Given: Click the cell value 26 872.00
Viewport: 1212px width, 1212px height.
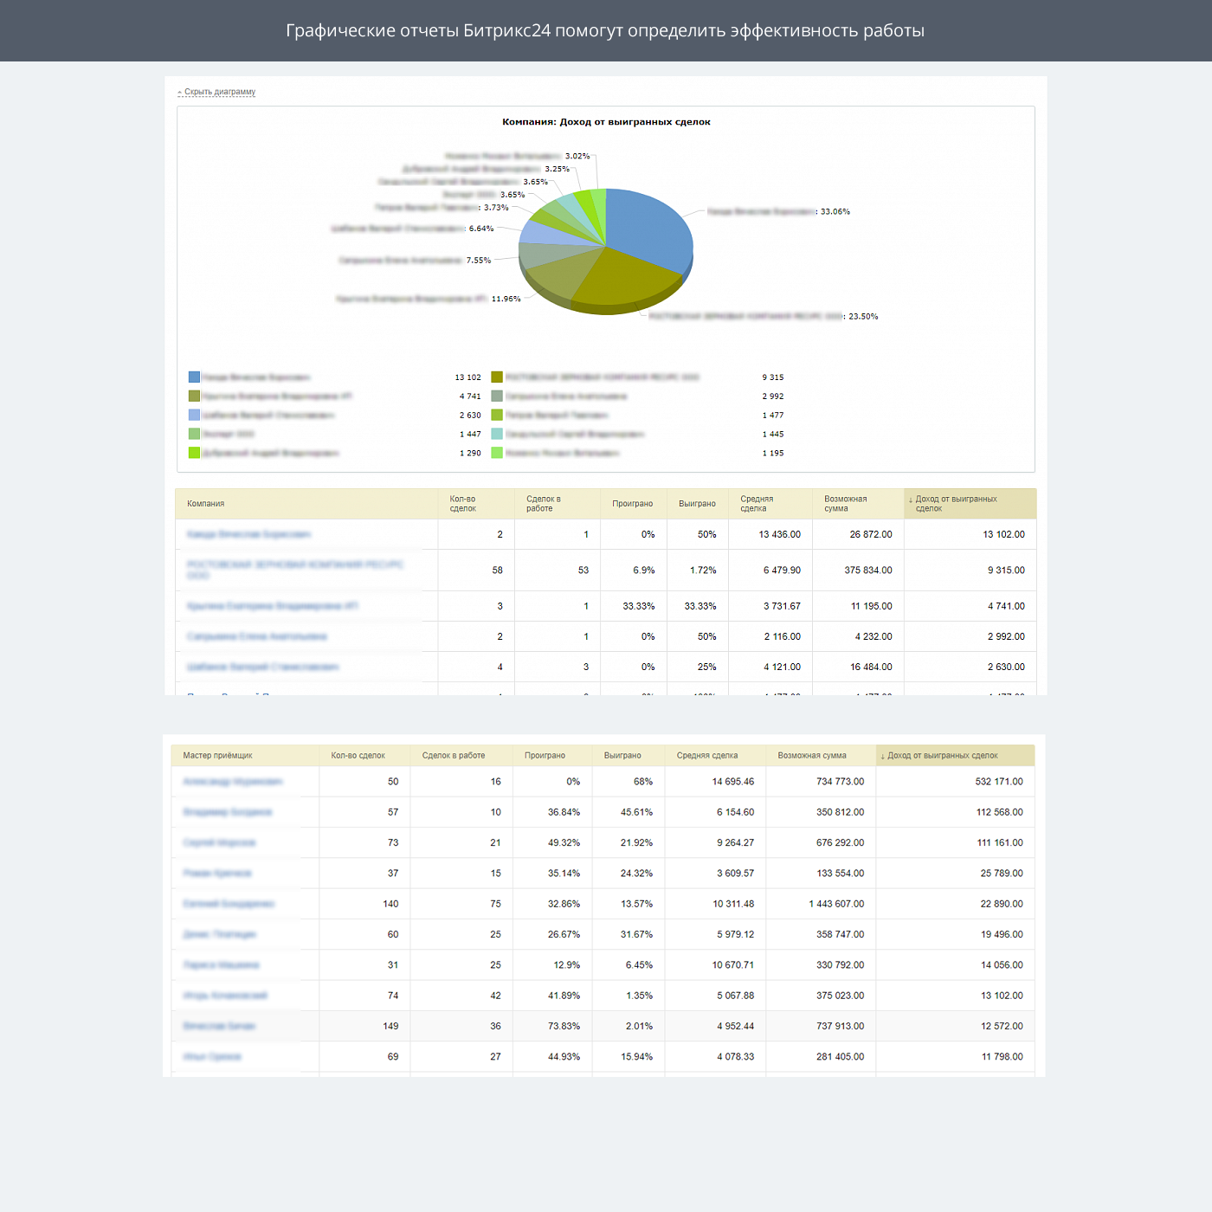Looking at the screenshot, I should (870, 535).
